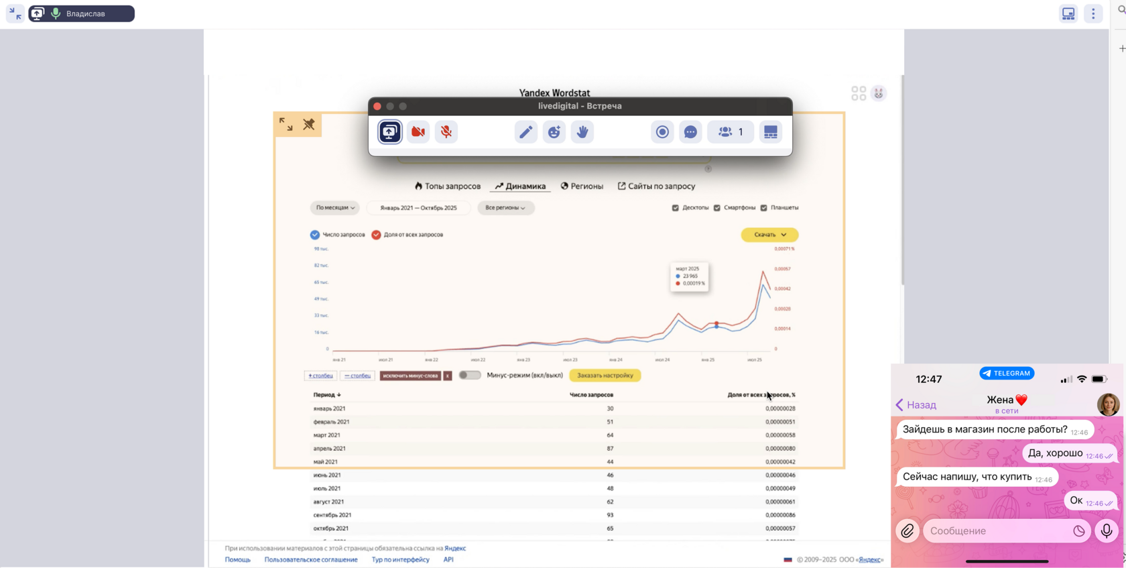1126x568 pixels.
Task: Open the Тур по интерфейсу link
Action: 401,559
